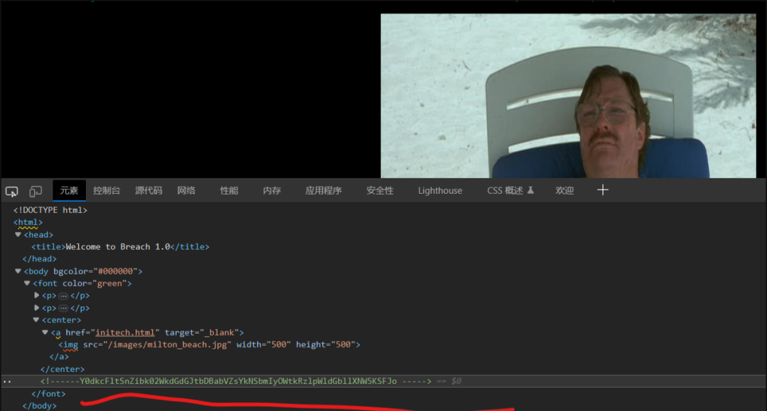Show hidden content of second p ellipsis
The height and width of the screenshot is (411, 767).
tap(63, 308)
